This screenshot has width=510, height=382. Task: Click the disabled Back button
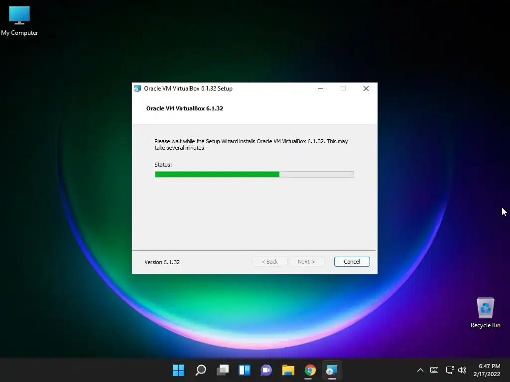pos(269,262)
